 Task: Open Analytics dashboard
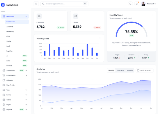click(9, 27)
